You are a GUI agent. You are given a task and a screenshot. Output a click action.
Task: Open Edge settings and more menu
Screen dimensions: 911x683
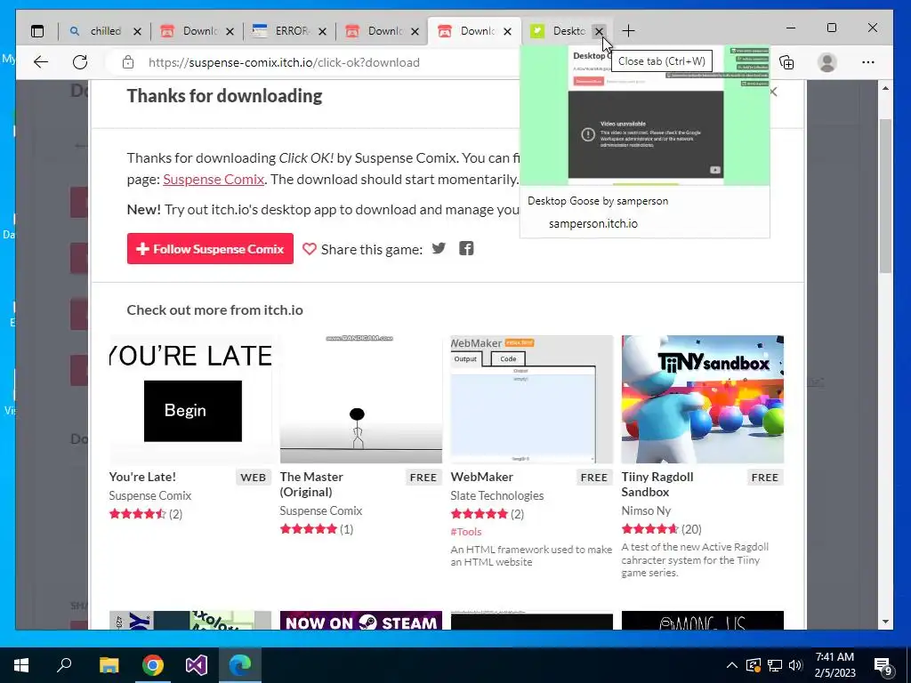coord(868,62)
